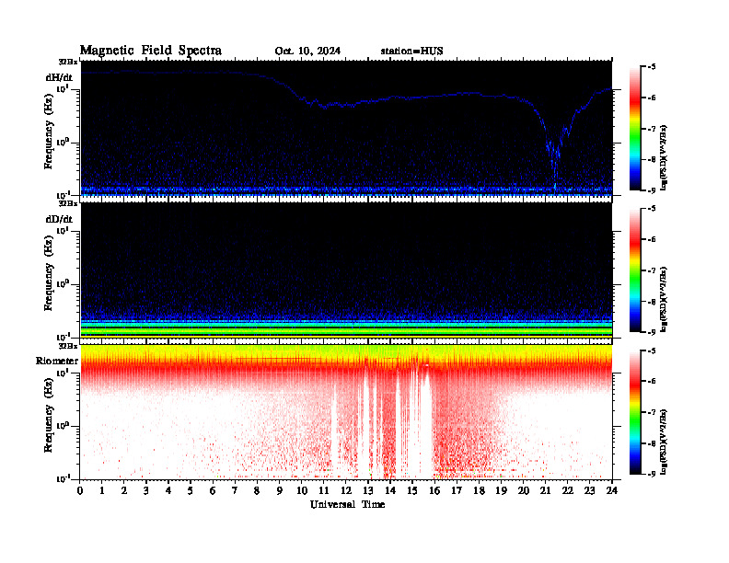Click the "1" tick on the time axis

tap(102, 491)
